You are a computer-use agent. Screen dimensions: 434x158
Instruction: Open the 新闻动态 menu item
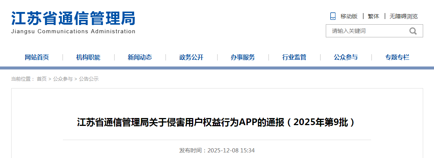coord(140,57)
